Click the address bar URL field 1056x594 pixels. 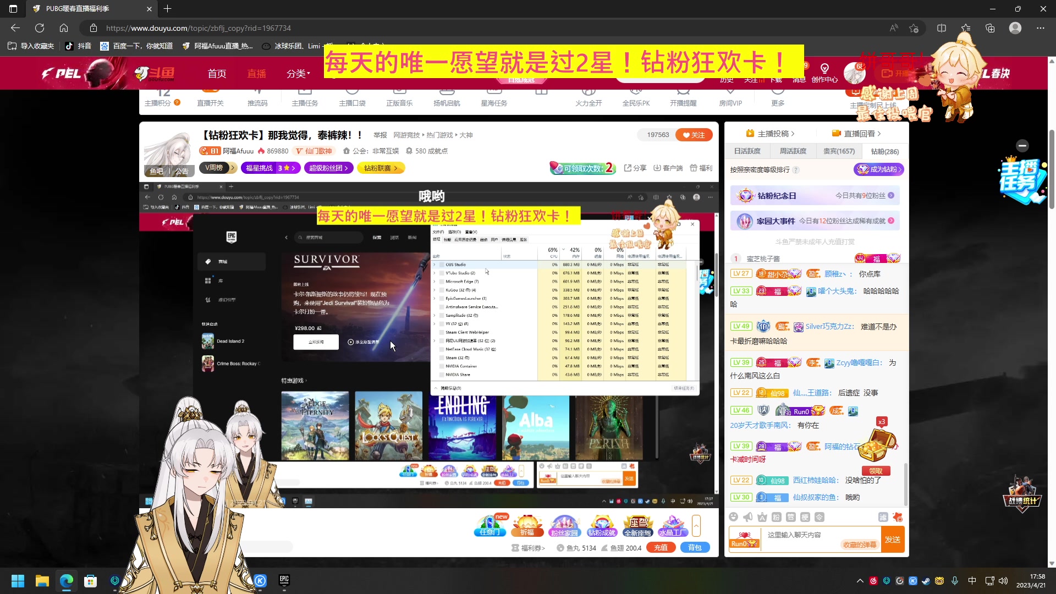click(x=484, y=28)
